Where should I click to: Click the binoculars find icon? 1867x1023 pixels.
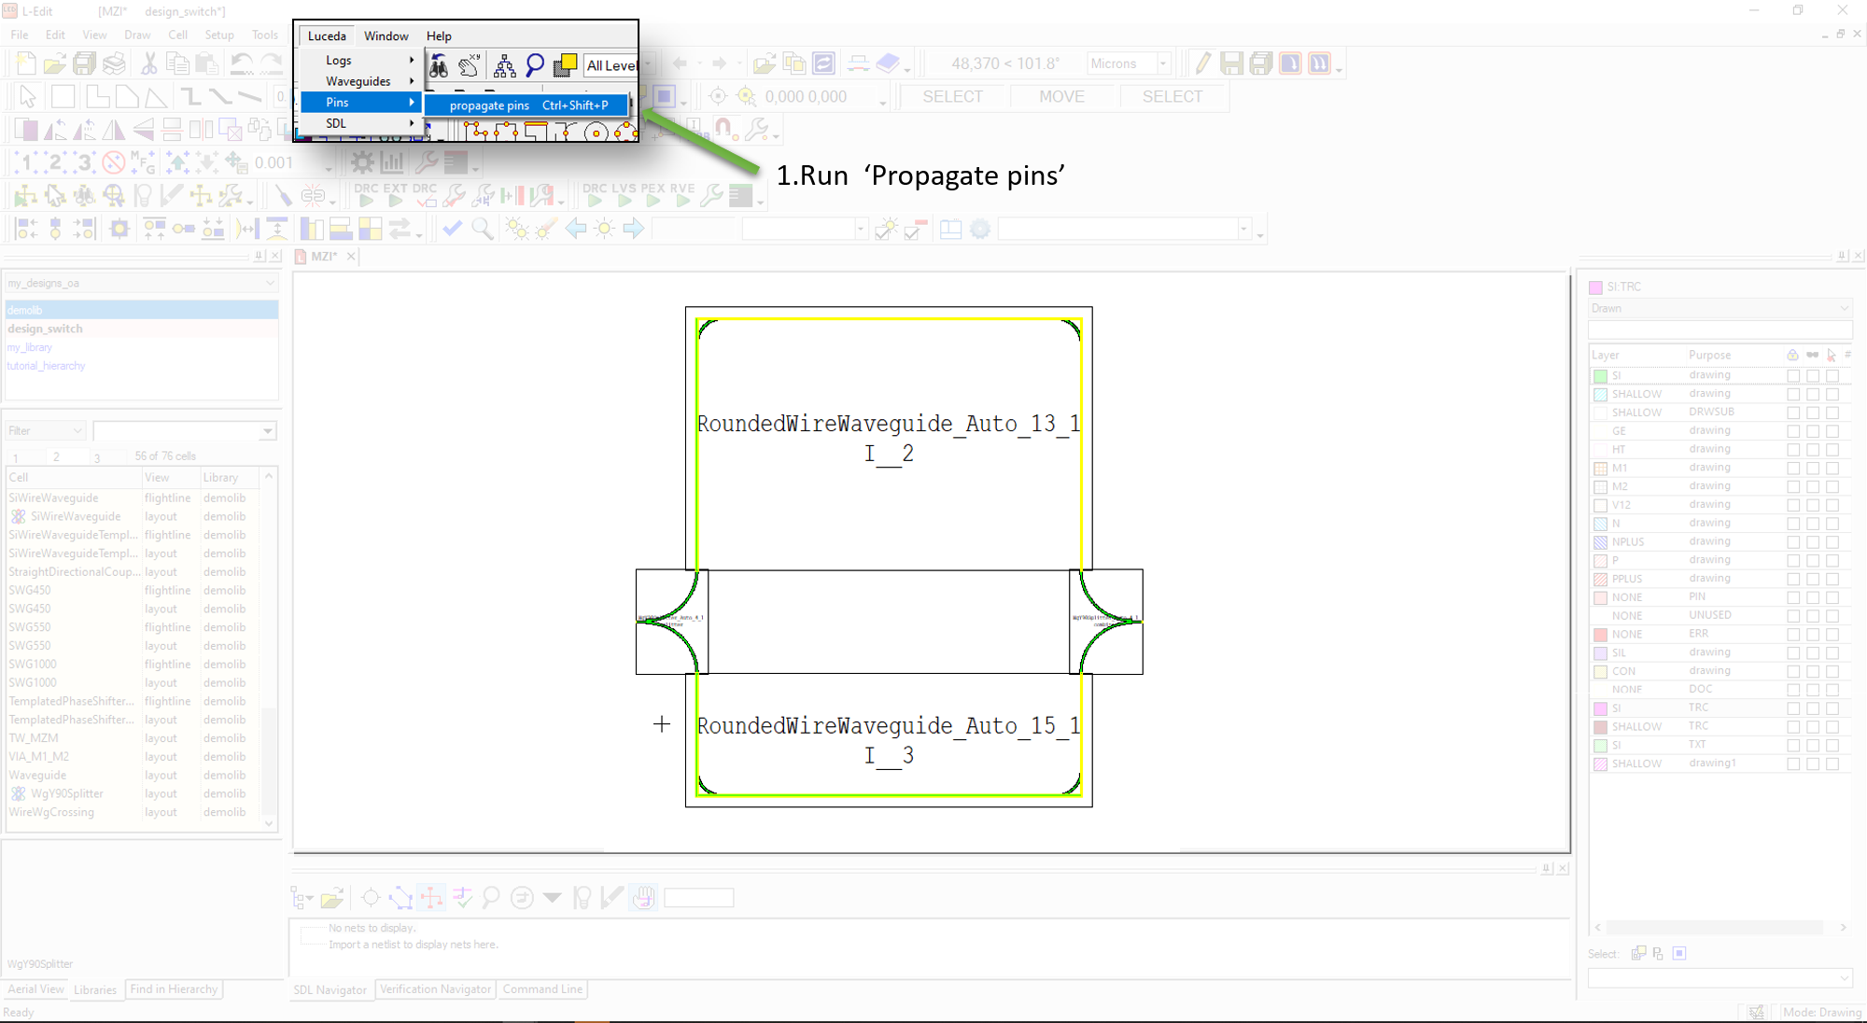[x=439, y=65]
